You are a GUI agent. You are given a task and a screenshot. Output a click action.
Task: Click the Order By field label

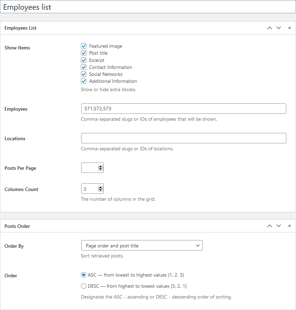(14, 246)
